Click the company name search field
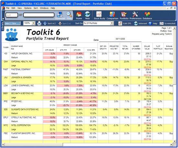178x148 pixels. pyautogui.click(x=39, y=15)
